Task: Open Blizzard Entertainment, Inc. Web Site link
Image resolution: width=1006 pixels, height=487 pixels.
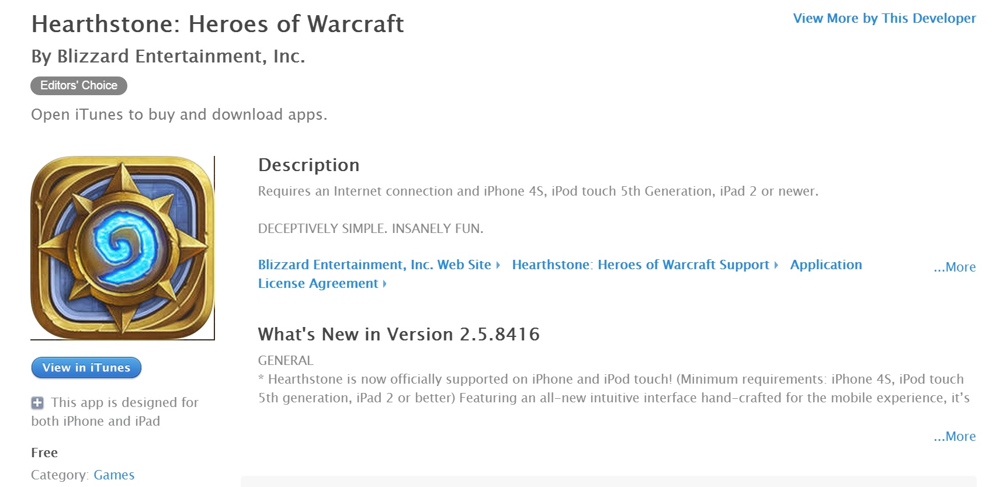Action: 374,265
